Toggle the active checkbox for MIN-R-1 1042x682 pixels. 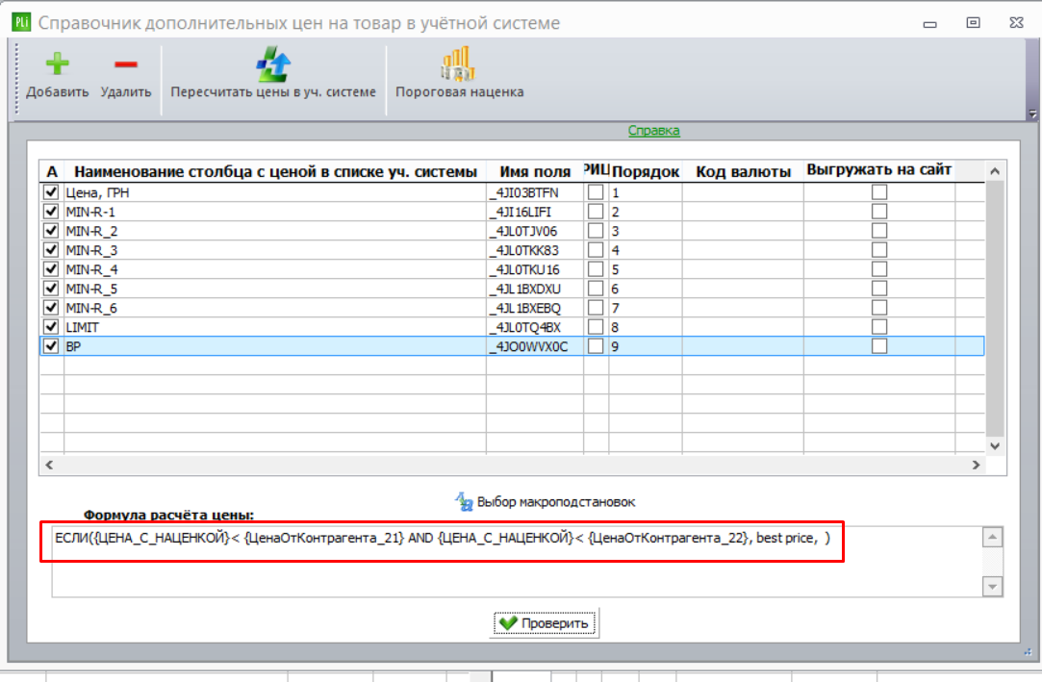pos(50,212)
